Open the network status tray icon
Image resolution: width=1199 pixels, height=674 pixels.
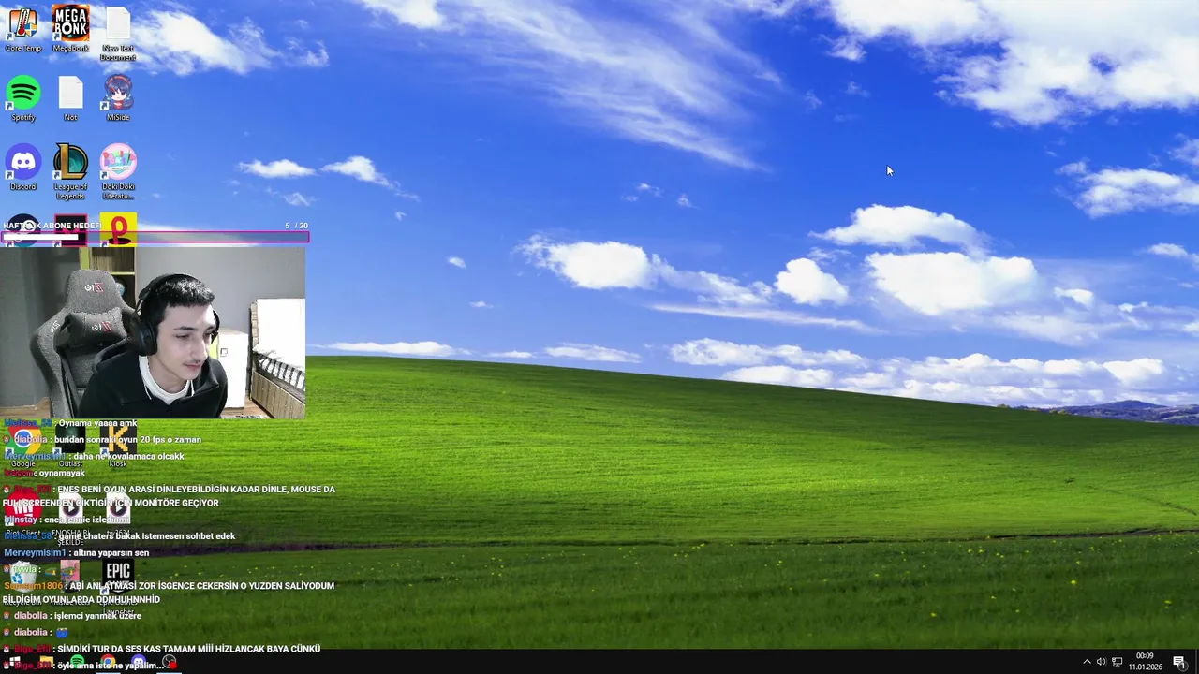click(1118, 663)
